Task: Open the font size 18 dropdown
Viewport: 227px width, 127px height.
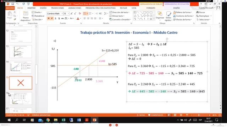Action: pyautogui.click(x=68, y=13)
